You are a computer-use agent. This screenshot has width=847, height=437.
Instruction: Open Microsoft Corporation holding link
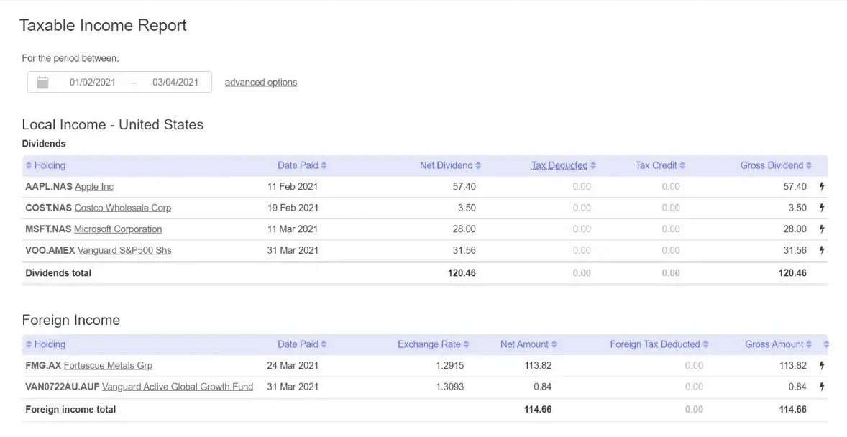coord(118,229)
